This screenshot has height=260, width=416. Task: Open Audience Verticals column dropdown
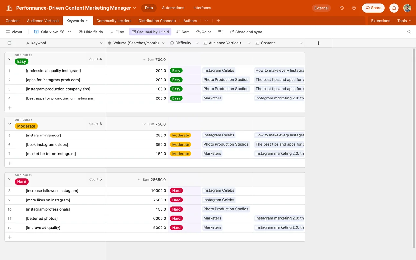coord(249,43)
